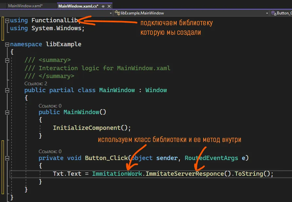Click the Button_Click method name
The image size is (292, 202).
pos(106,158)
